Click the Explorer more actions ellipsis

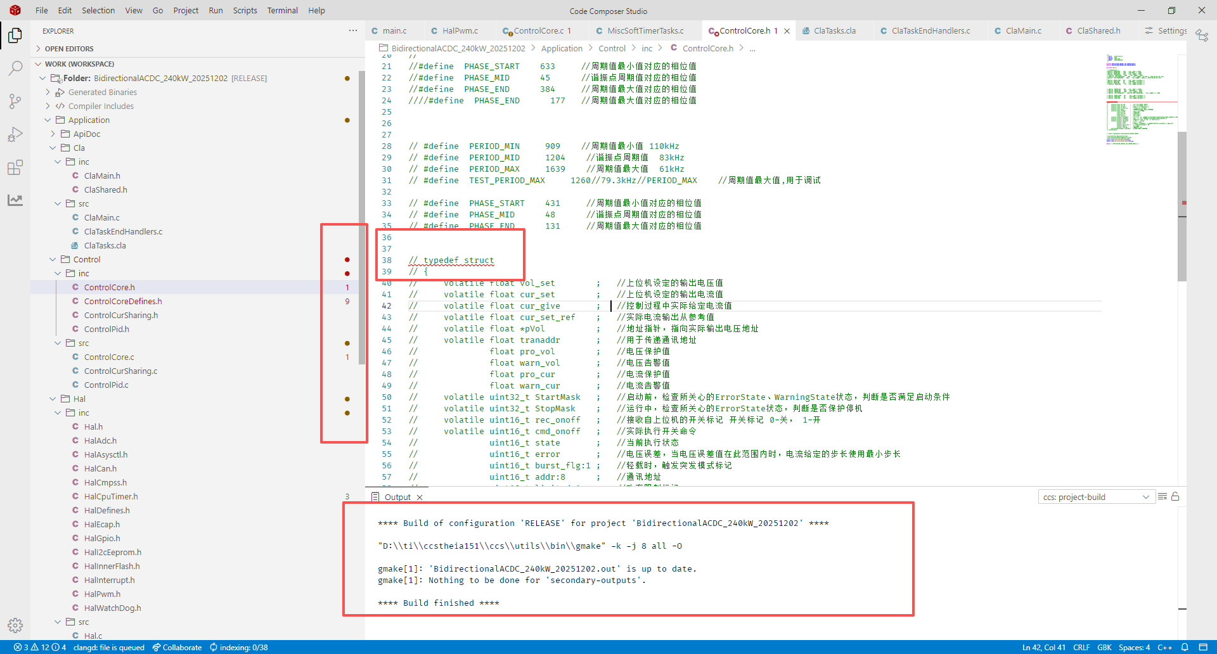(x=353, y=30)
